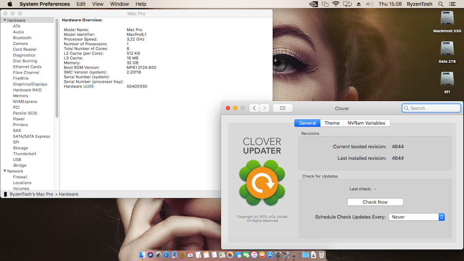Image resolution: width=464 pixels, height=261 pixels.
Task: Switch to the Theme tab in Clover
Action: pos(332,123)
